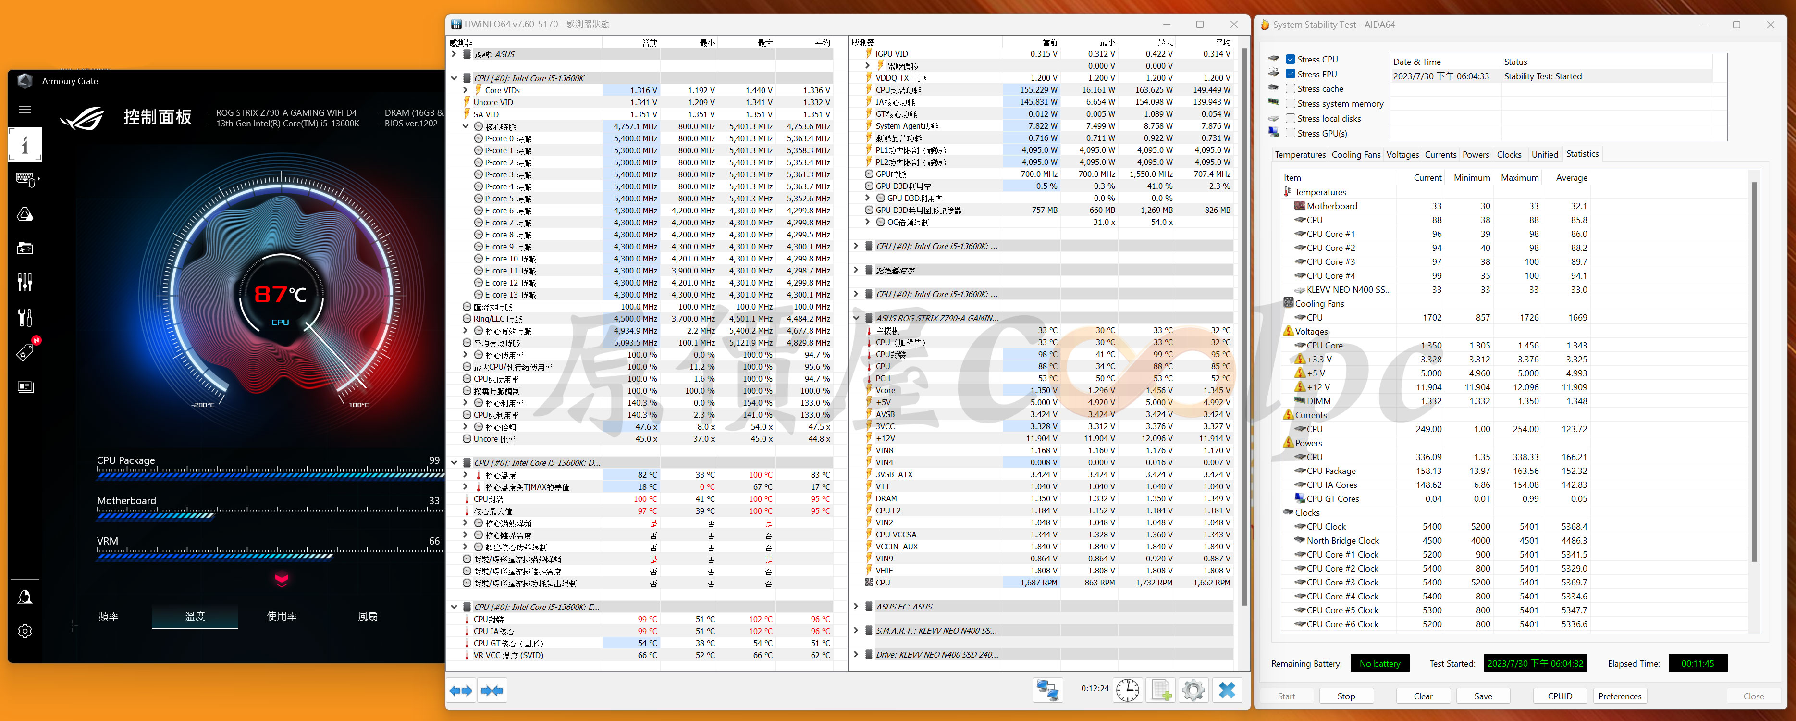This screenshot has height=721, width=1796.
Task: Click the Save button in AIDA64
Action: pyautogui.click(x=1483, y=696)
